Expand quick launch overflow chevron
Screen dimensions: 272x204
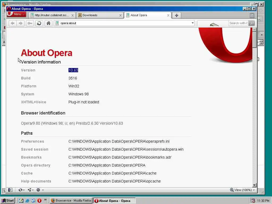45,200
